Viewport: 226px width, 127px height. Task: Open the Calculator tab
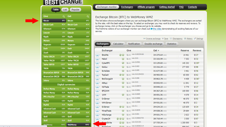pyautogui.click(x=118, y=44)
